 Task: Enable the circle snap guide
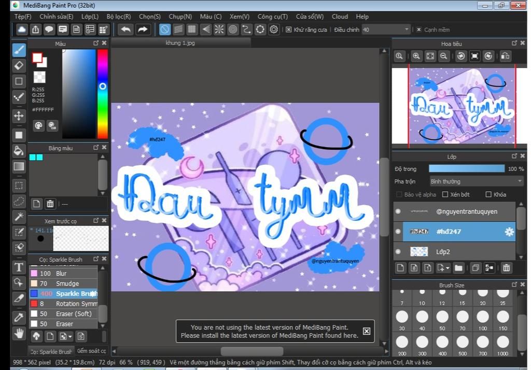[x=233, y=30]
